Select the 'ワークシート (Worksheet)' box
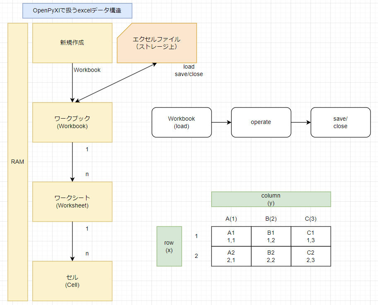The width and height of the screenshot is (378, 305). coord(72,202)
